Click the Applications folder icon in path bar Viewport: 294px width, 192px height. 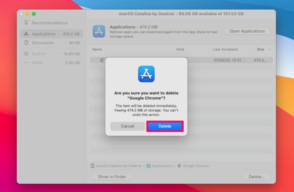[148, 166]
